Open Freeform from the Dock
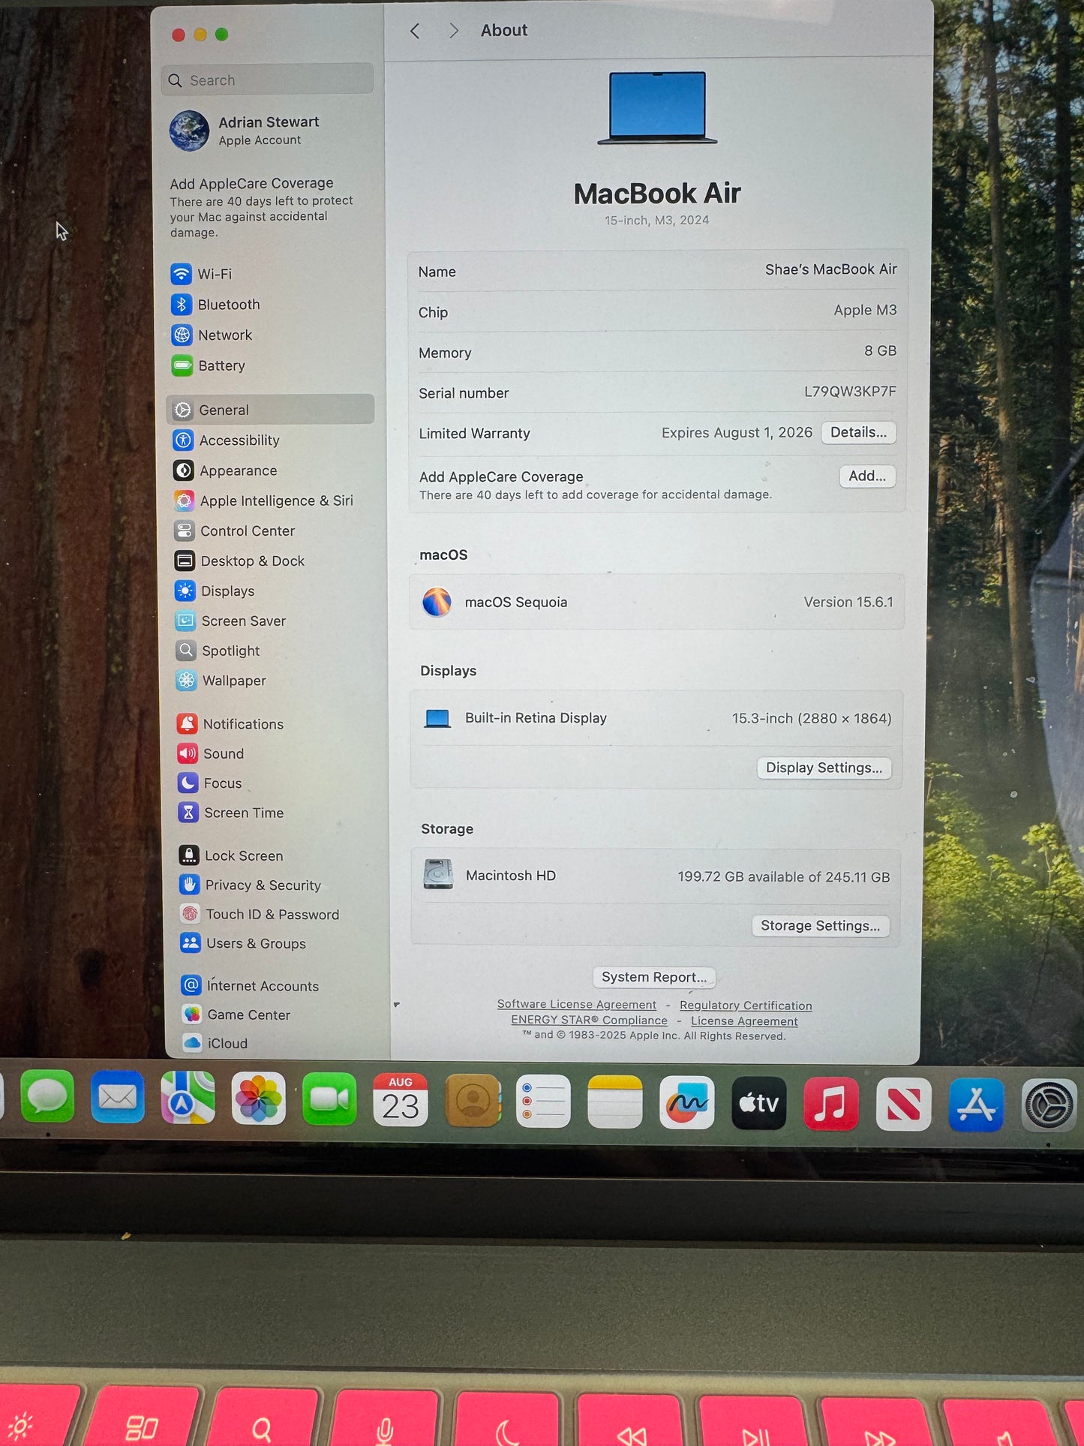1084x1446 pixels. [x=687, y=1103]
